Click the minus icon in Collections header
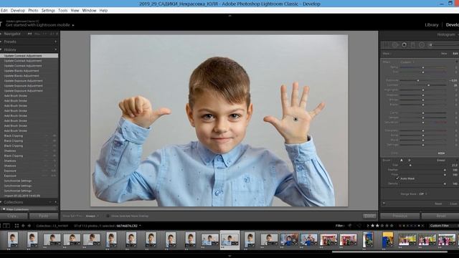 [x=50, y=202]
